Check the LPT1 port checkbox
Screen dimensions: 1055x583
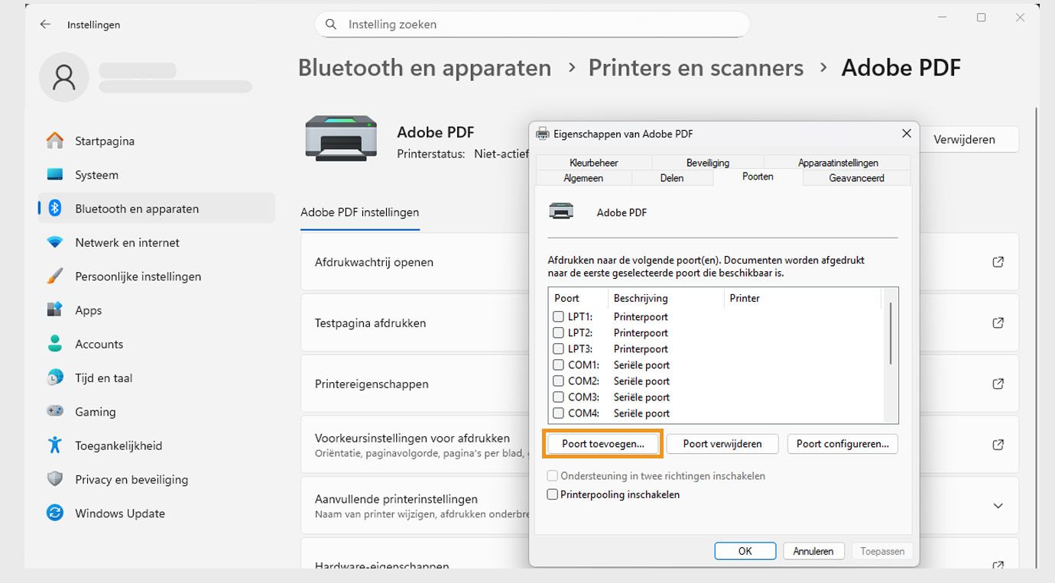(x=557, y=316)
